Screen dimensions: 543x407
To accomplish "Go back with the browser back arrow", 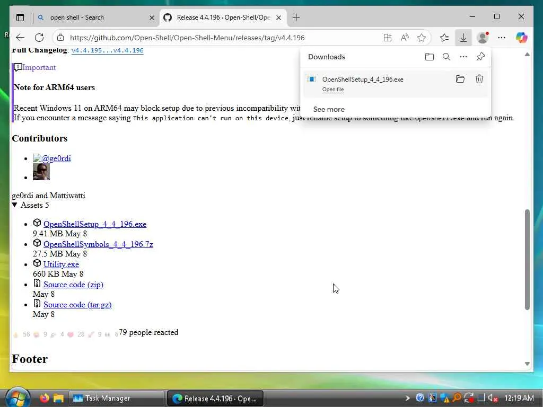I will coord(20,38).
